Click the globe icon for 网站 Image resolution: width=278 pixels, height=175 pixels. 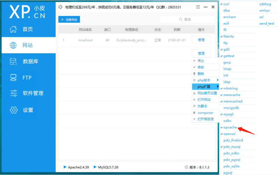13,45
